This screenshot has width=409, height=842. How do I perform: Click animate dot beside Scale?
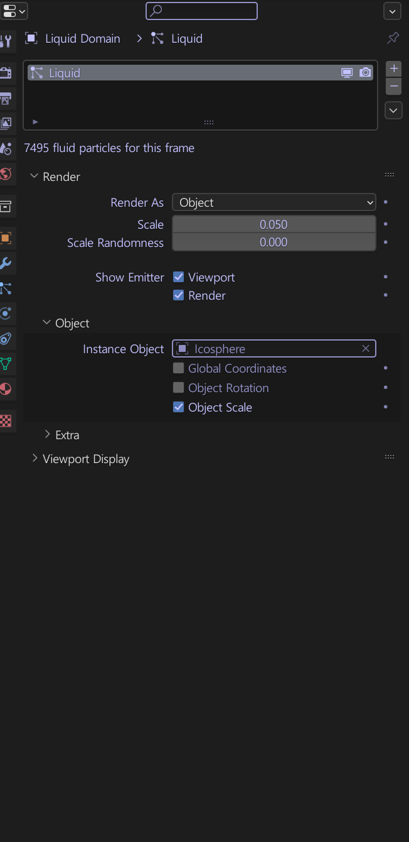pyautogui.click(x=385, y=224)
